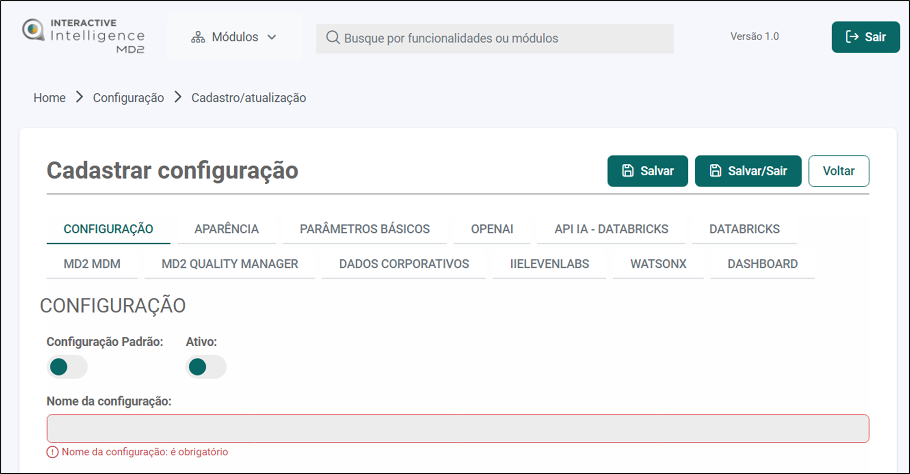Screen dimensions: 910x474
Task: Click the breadcrumb chevron after Home
Action: pyautogui.click(x=79, y=97)
